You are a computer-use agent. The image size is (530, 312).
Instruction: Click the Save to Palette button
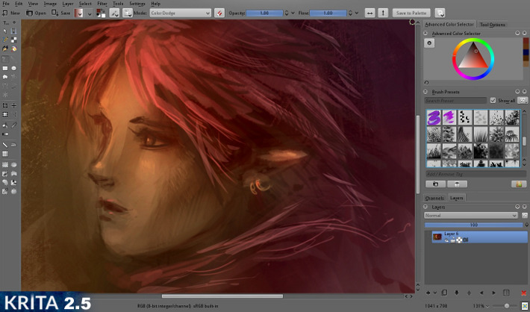coord(411,13)
